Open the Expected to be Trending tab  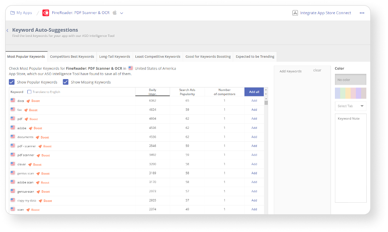click(x=255, y=56)
